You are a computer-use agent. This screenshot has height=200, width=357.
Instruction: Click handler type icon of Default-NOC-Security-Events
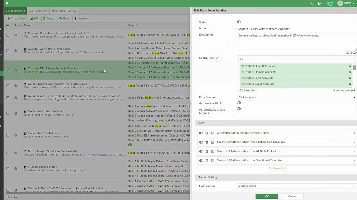coord(25,111)
